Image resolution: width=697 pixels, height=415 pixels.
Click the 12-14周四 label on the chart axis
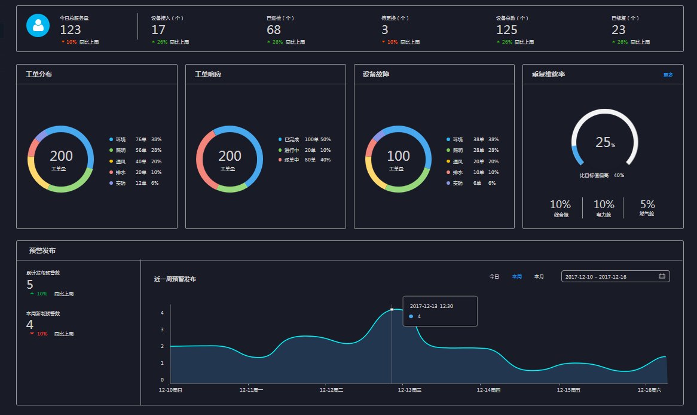[488, 390]
